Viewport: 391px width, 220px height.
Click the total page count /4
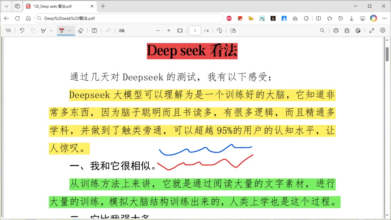[x=206, y=31]
